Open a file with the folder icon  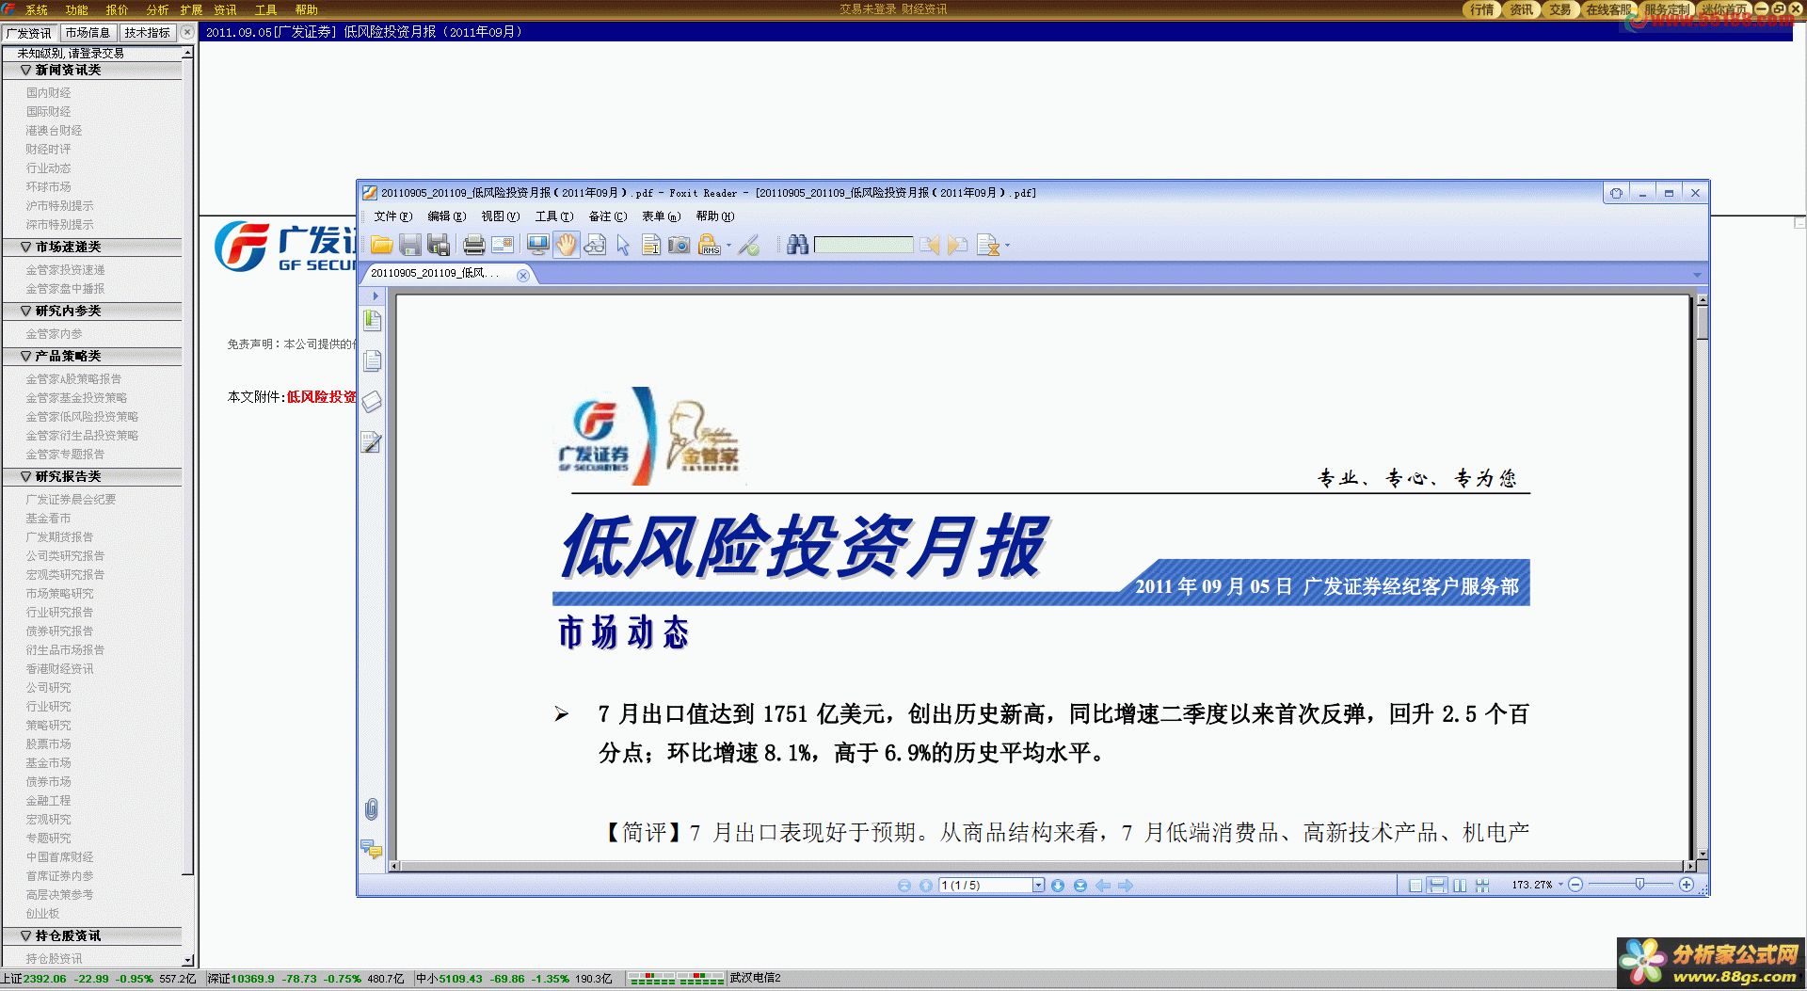(x=381, y=246)
